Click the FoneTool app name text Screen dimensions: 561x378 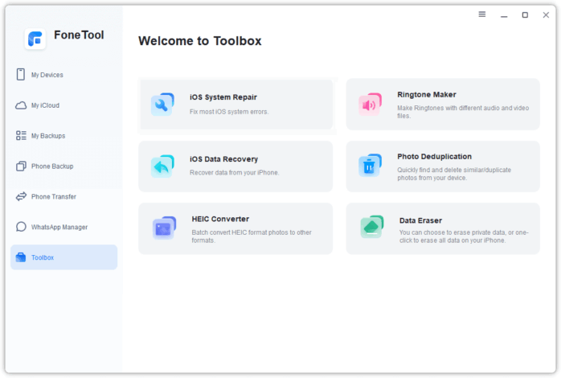click(79, 35)
